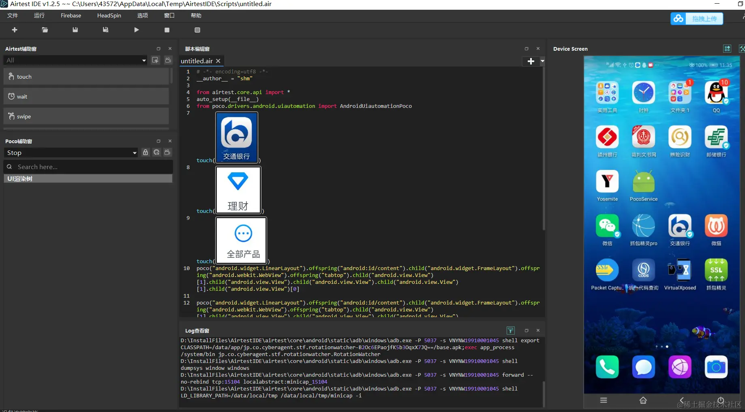Click the Save As floppy icon in toolbar

(x=105, y=30)
